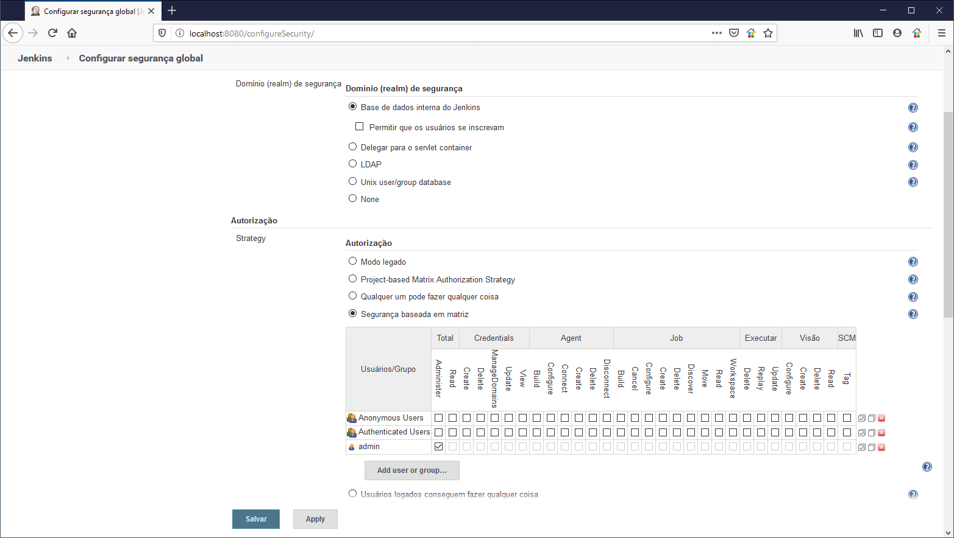
Task: Open help for Unix user/group database
Action: click(913, 182)
